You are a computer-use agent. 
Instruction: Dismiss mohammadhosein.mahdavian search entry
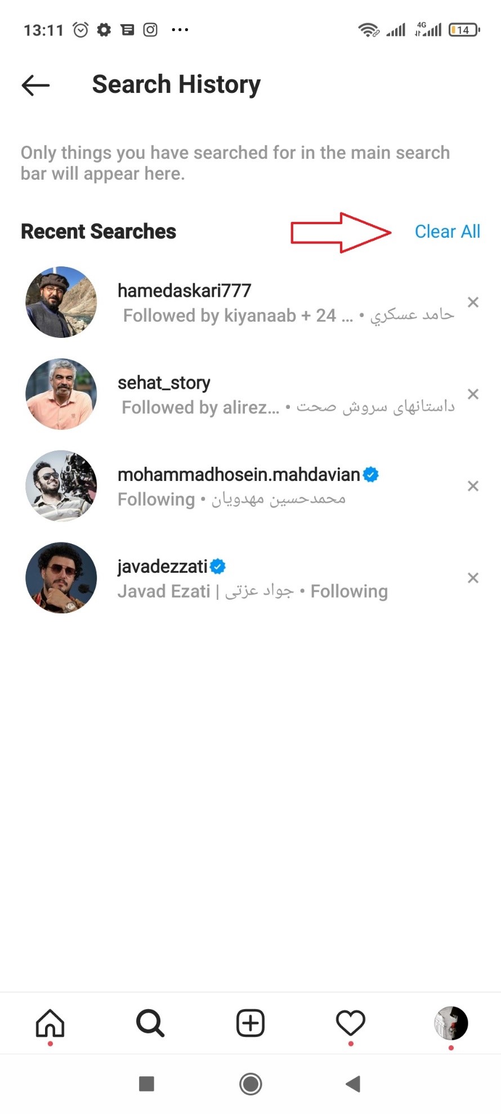(473, 486)
